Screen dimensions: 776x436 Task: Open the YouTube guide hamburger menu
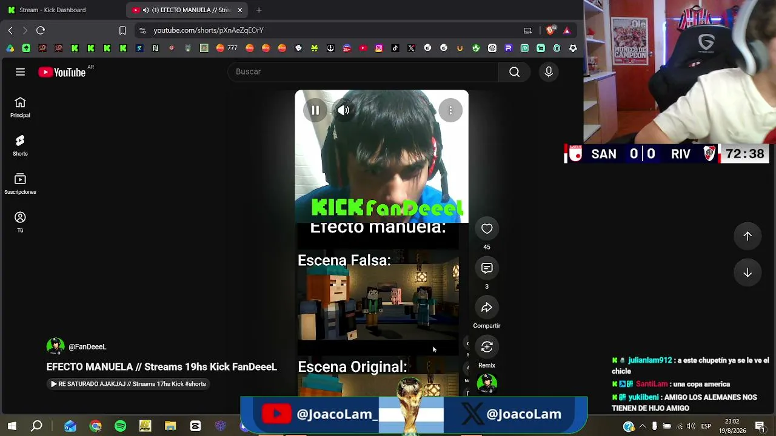pos(20,72)
